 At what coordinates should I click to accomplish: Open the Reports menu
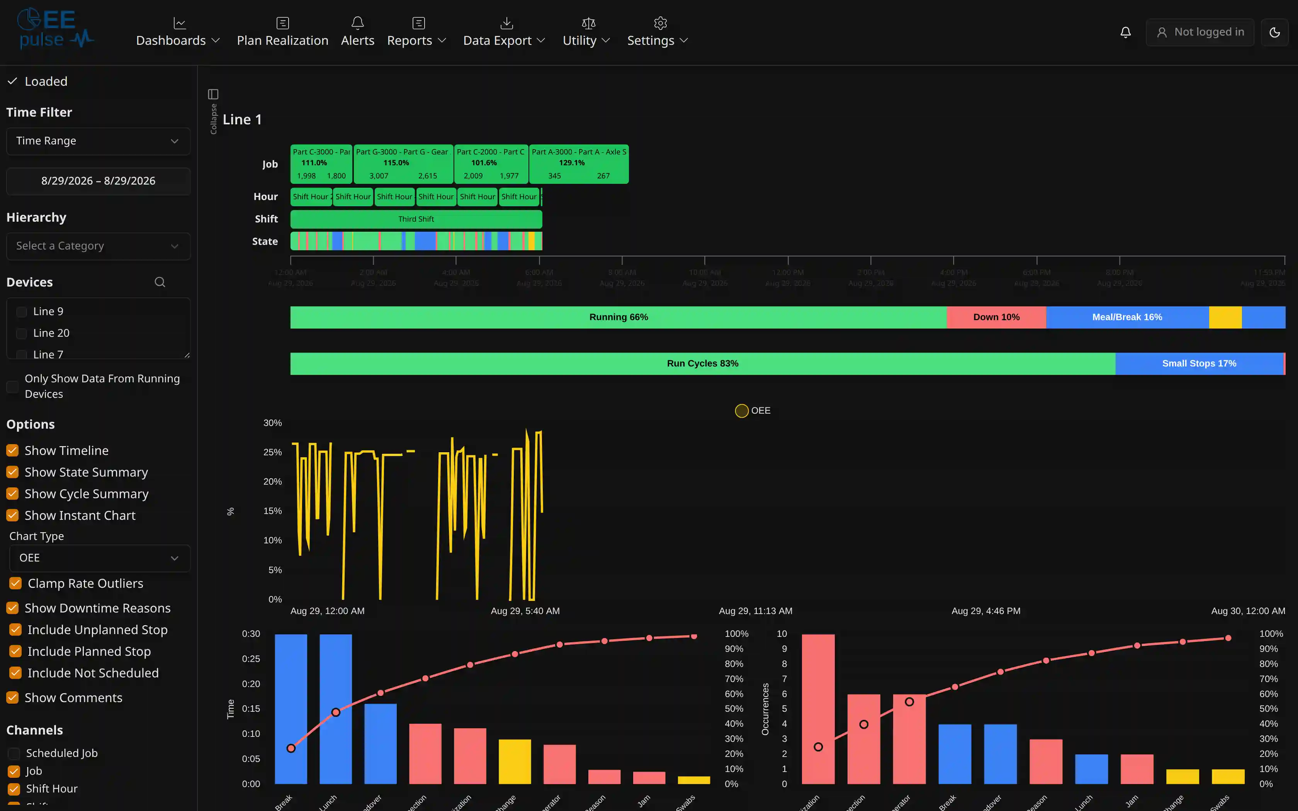(x=417, y=32)
